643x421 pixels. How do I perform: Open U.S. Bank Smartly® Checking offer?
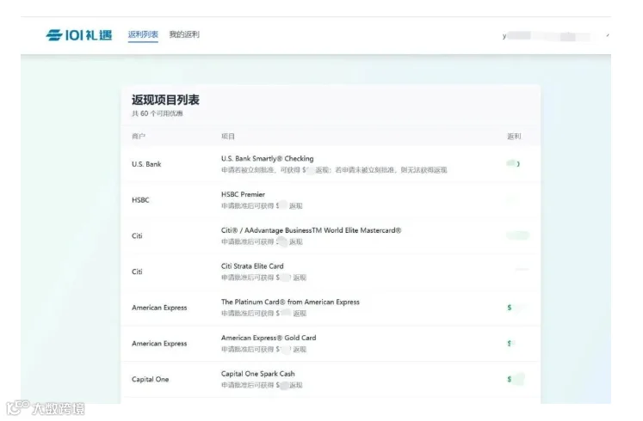(268, 158)
